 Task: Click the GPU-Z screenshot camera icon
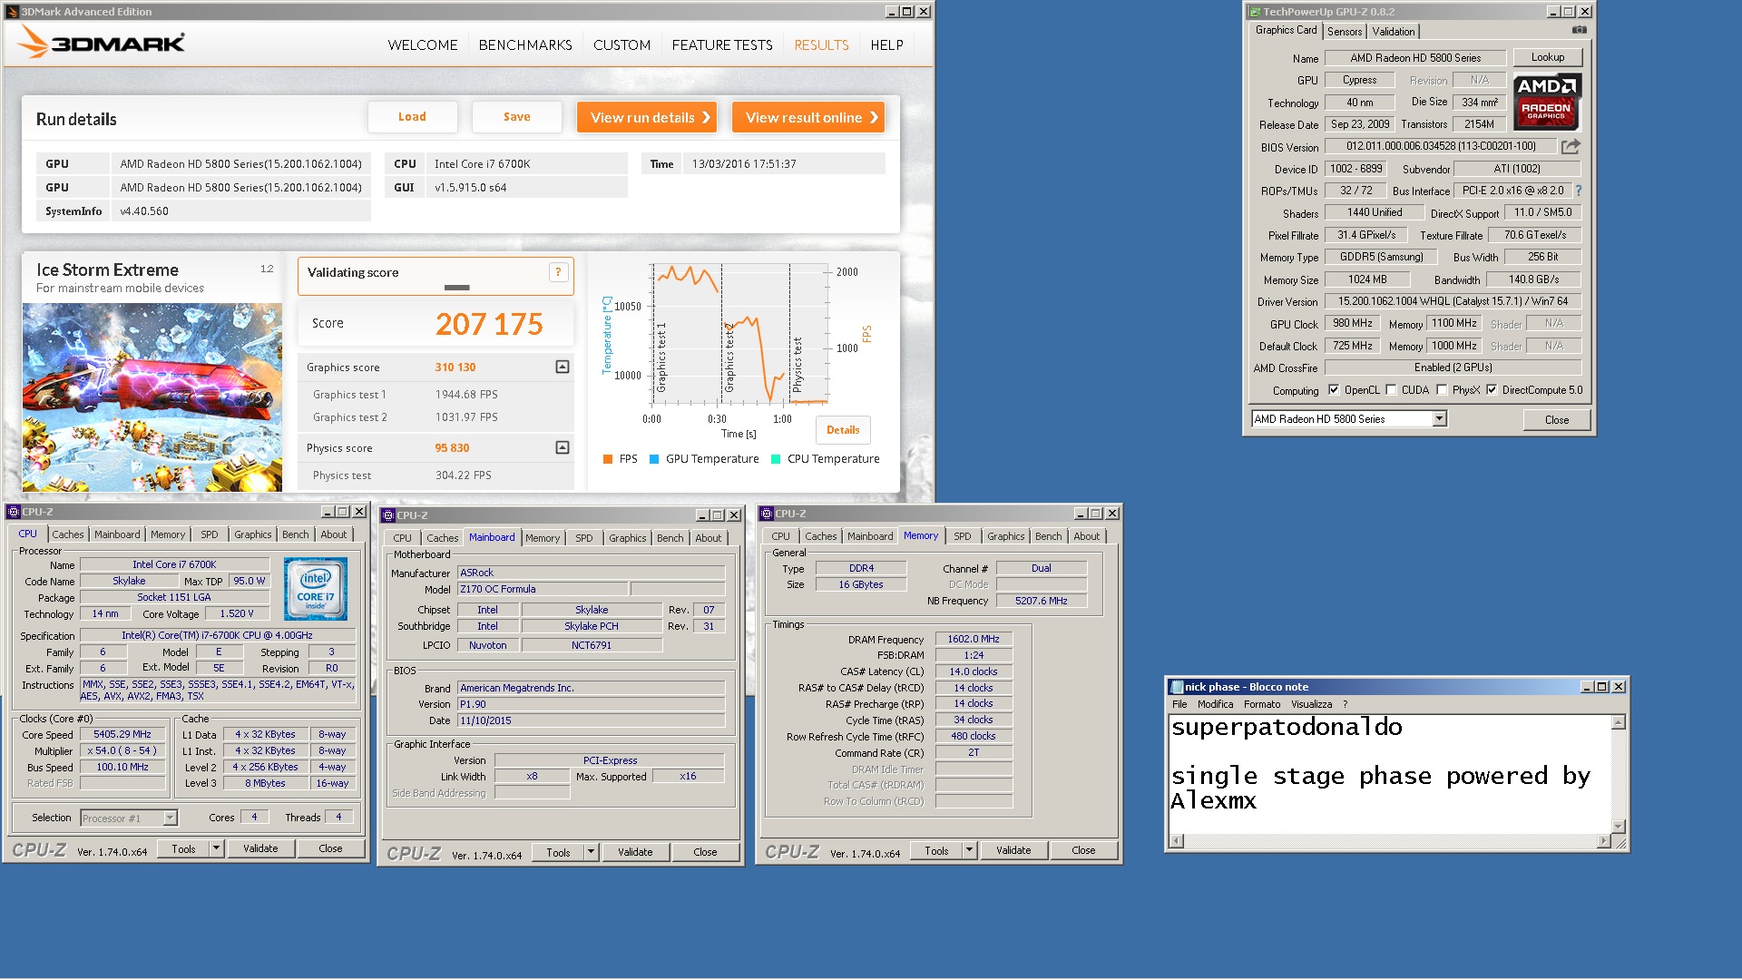(x=1580, y=30)
